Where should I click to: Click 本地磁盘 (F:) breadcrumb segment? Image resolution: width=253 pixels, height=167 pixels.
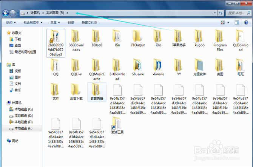[x=55, y=13]
